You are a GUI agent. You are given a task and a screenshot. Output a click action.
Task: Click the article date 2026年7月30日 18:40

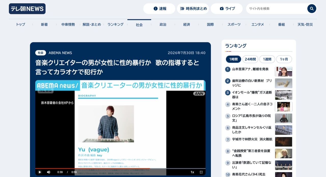pos(186,53)
